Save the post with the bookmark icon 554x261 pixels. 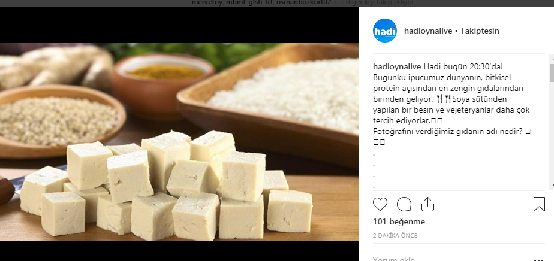tap(539, 204)
